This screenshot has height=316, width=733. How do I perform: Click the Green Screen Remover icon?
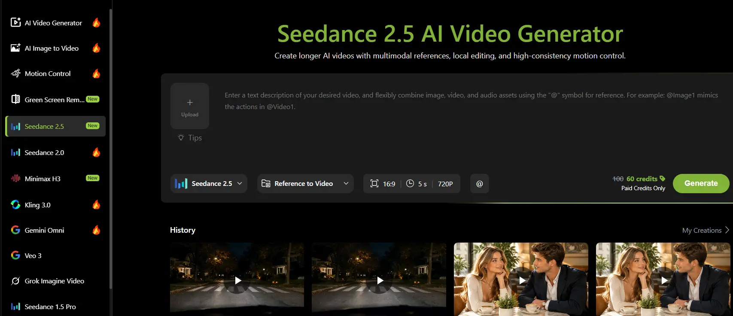click(15, 99)
